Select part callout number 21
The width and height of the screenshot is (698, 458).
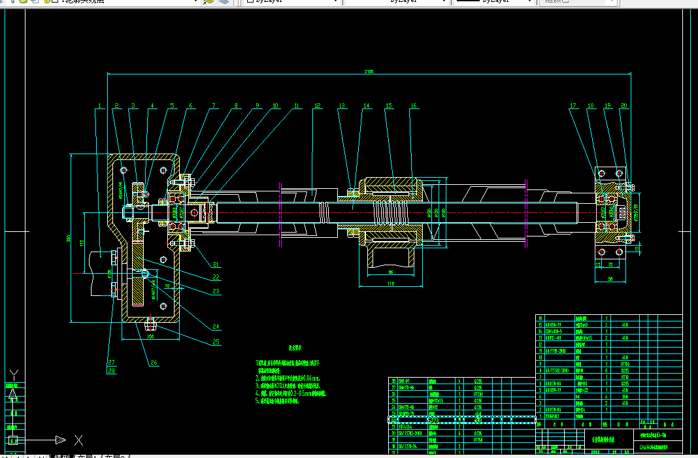tap(216, 265)
